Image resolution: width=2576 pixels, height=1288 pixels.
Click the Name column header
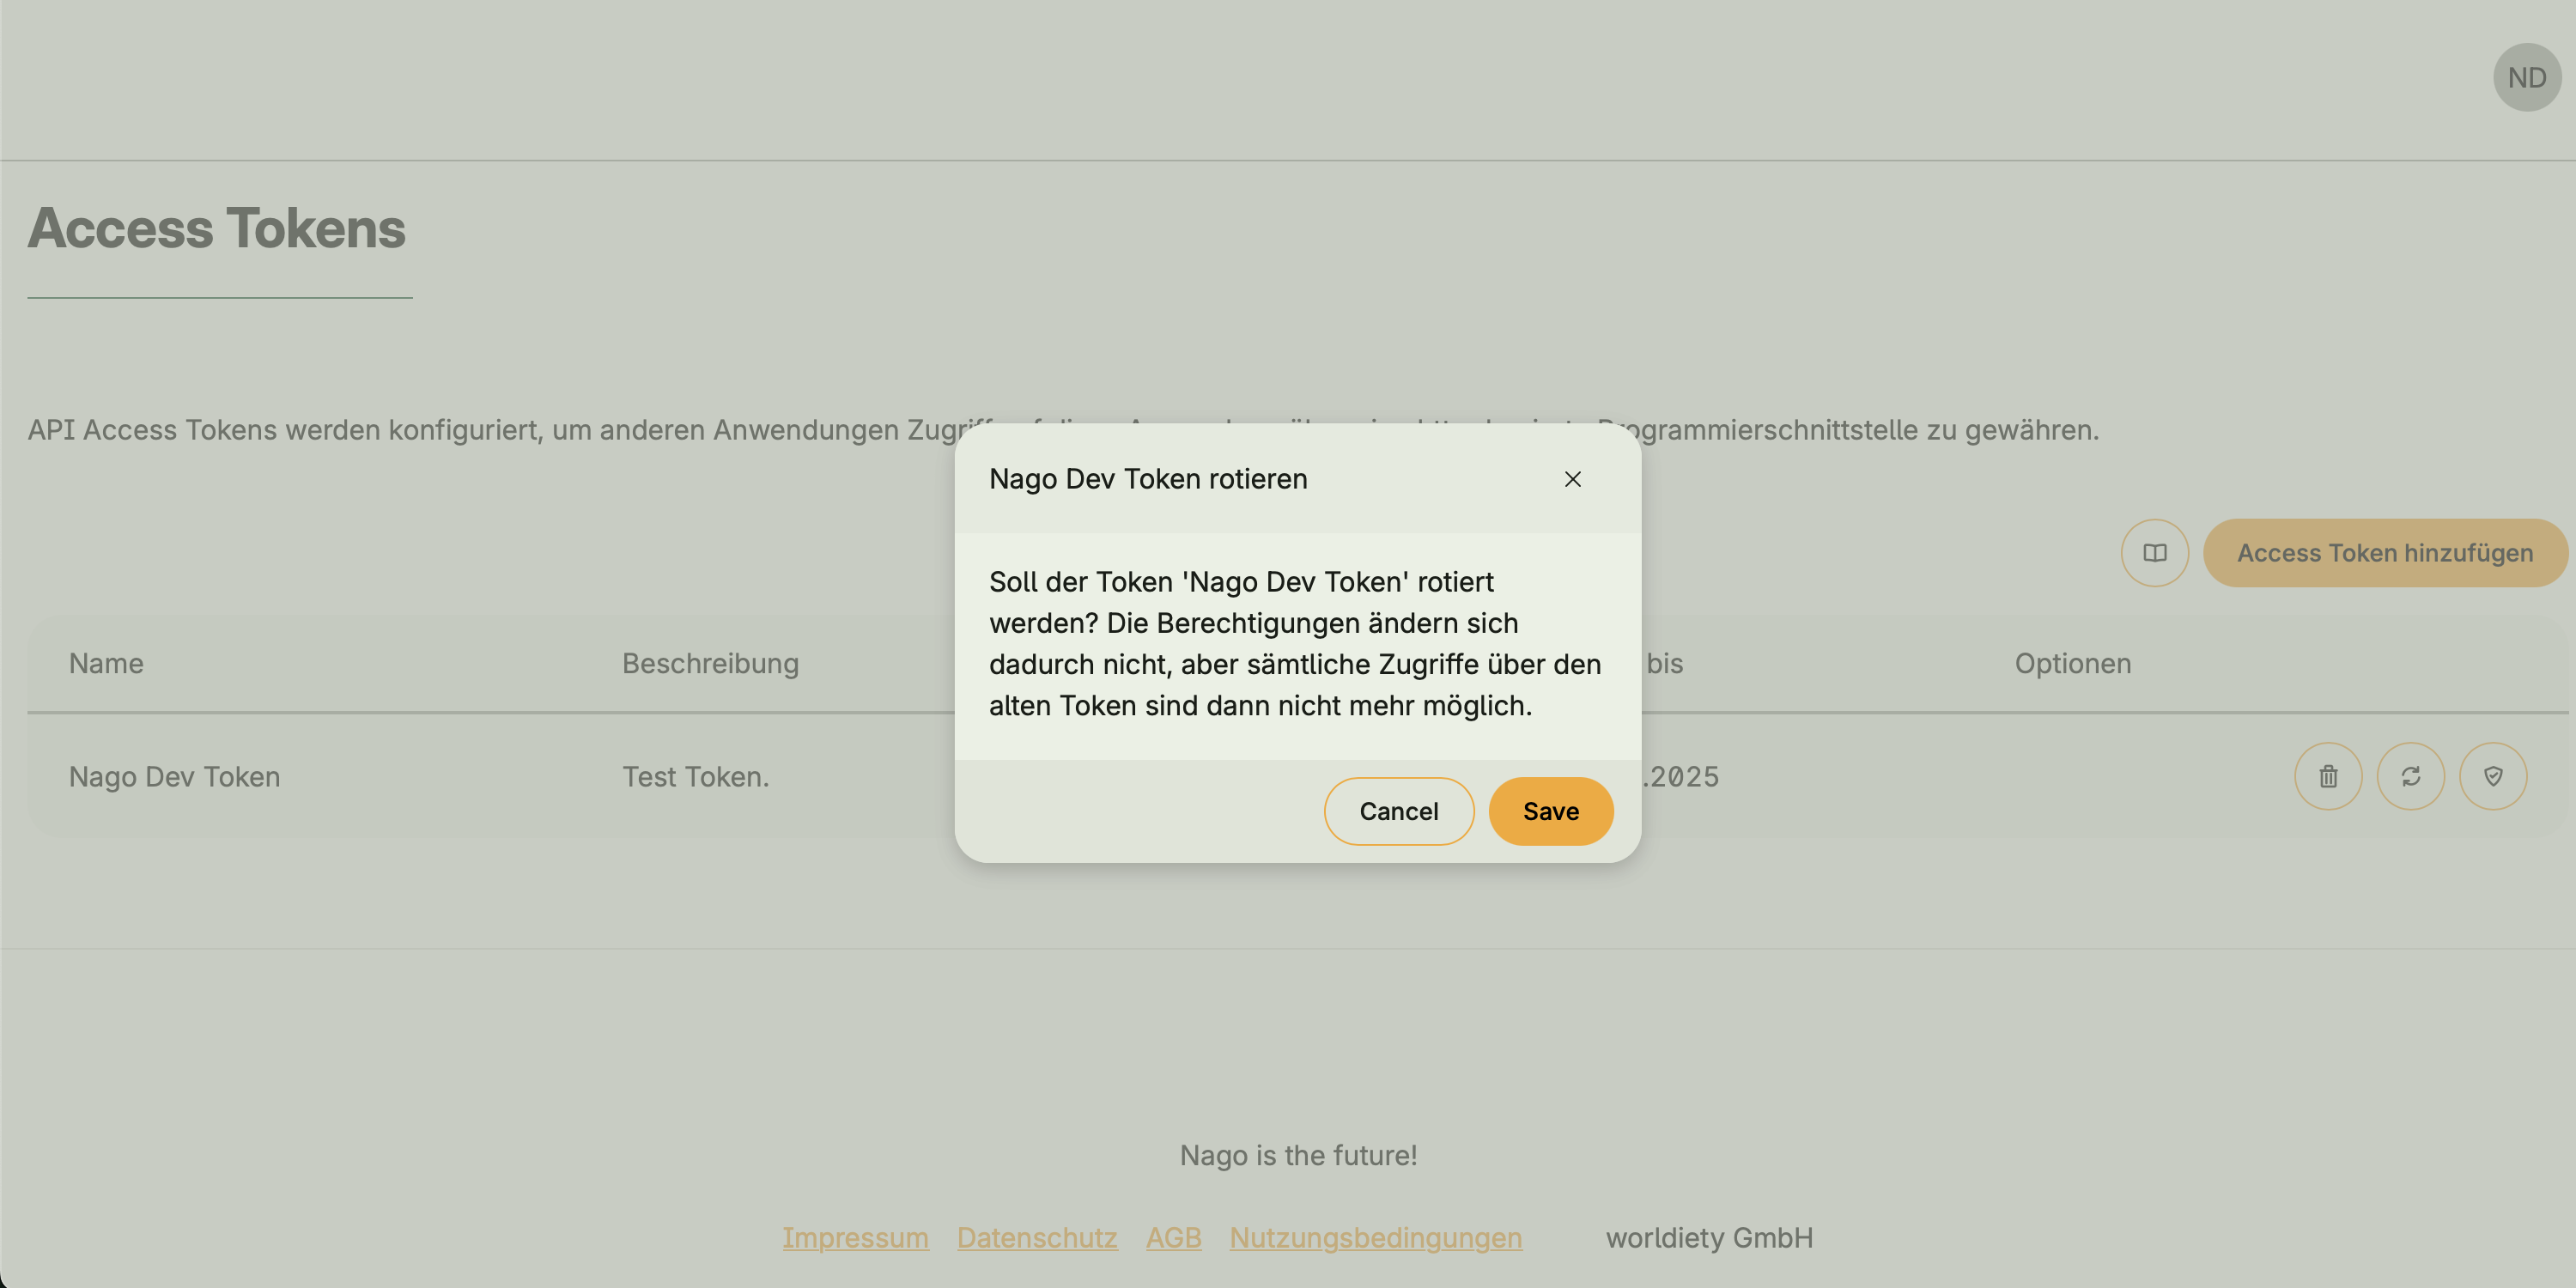(x=106, y=663)
